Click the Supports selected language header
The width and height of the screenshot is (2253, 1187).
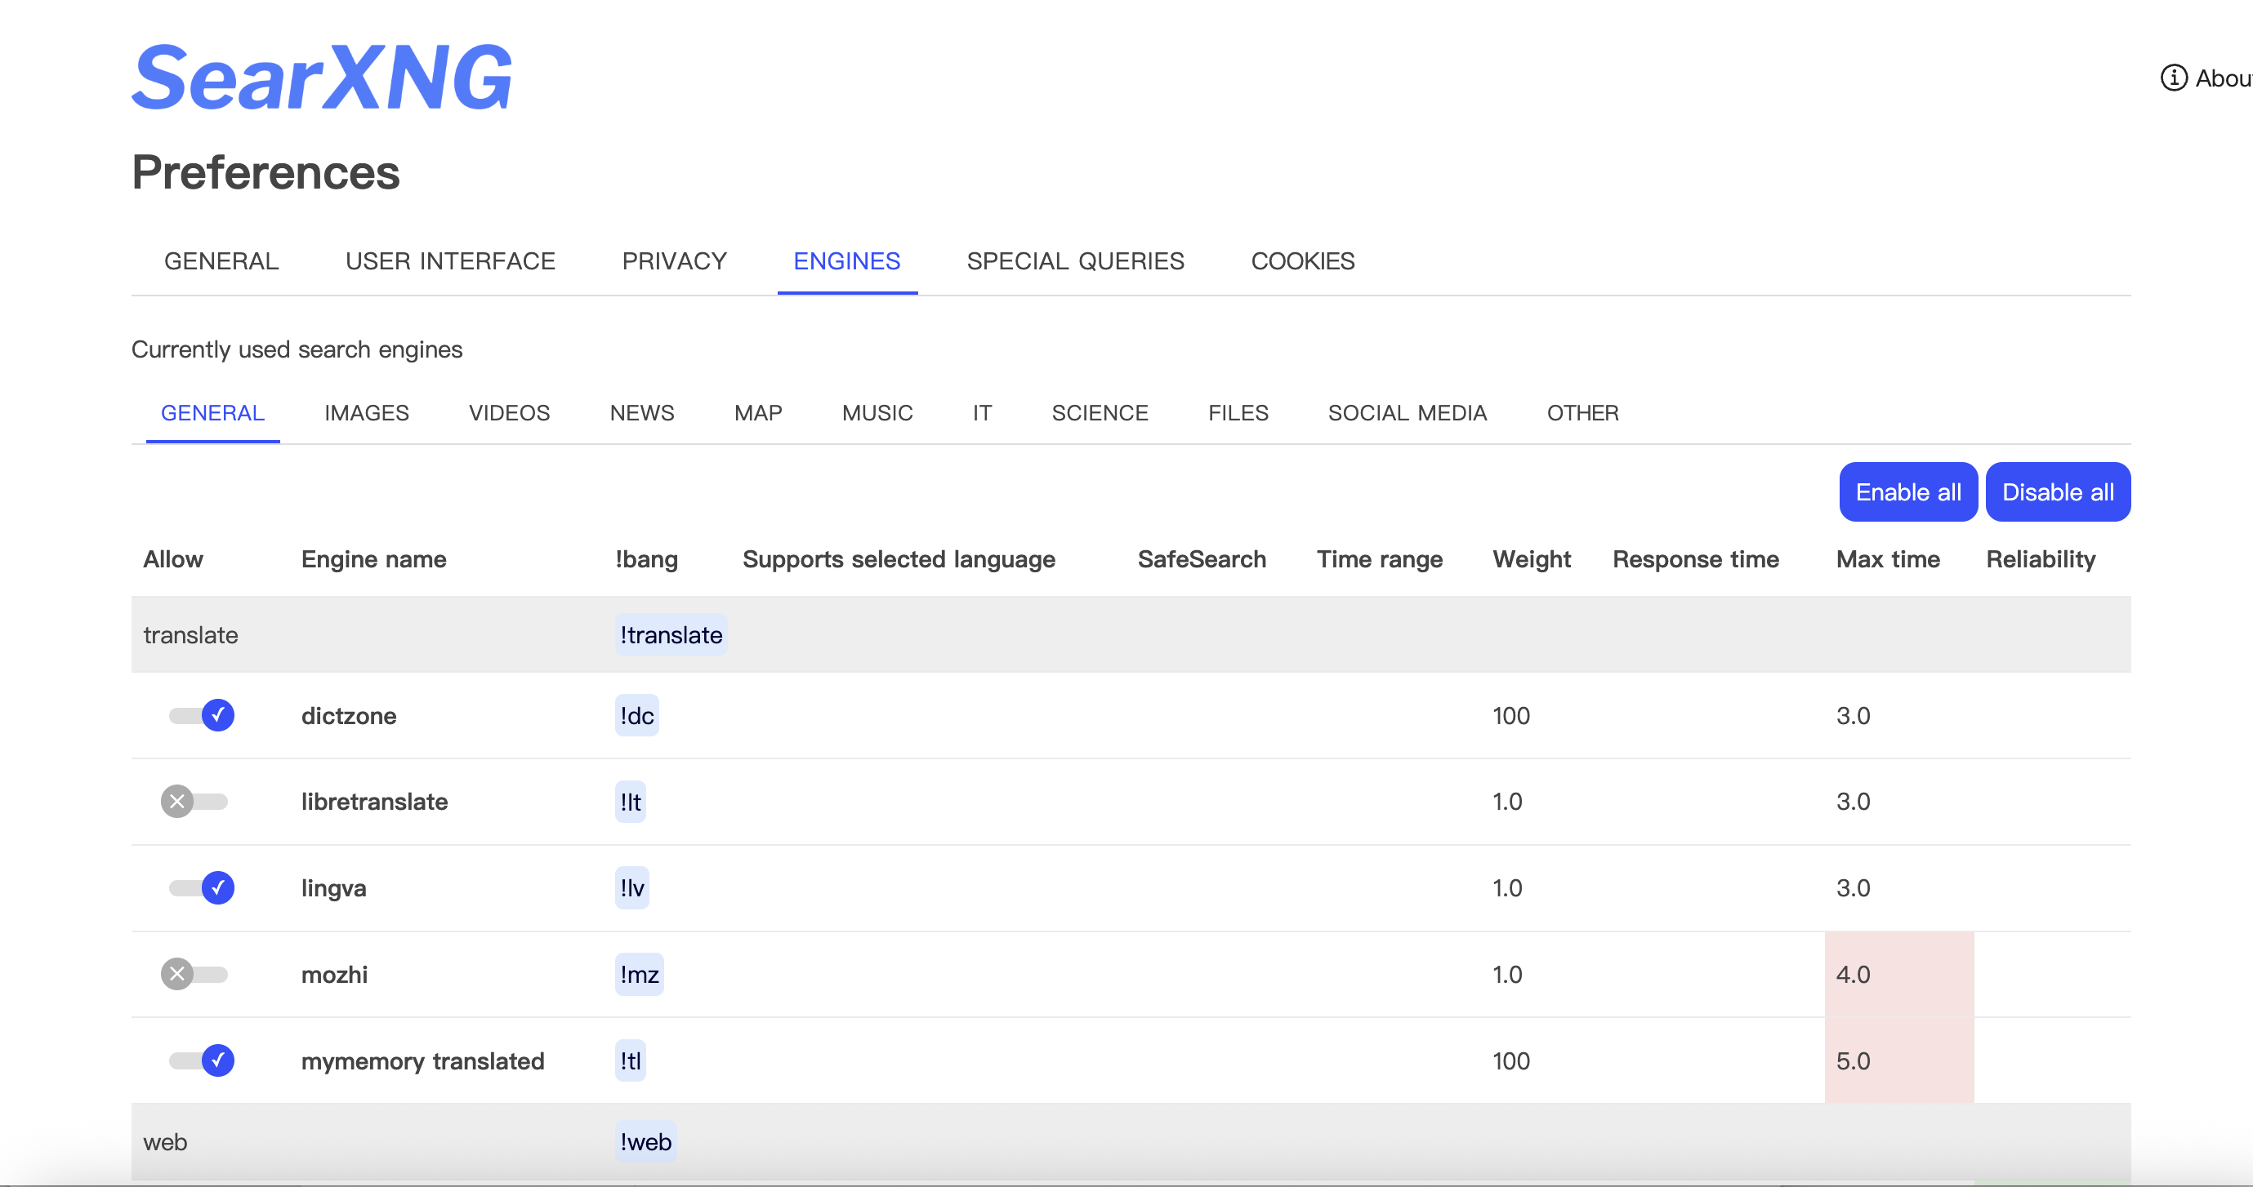tap(899, 558)
